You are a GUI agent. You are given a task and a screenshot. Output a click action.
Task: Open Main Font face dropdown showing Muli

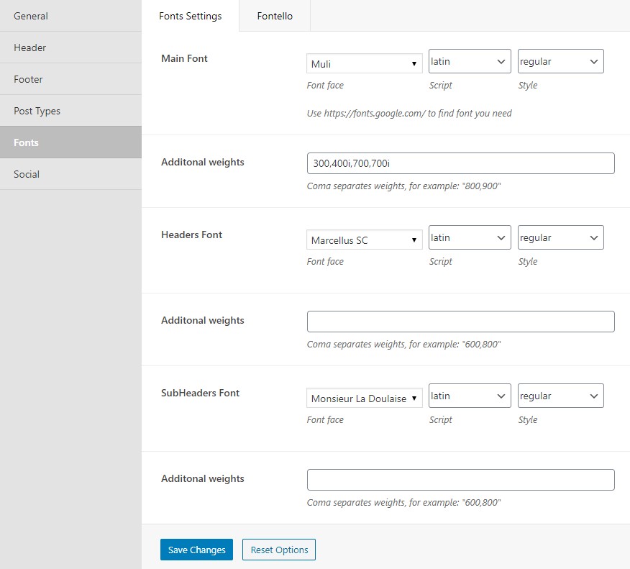click(x=365, y=63)
